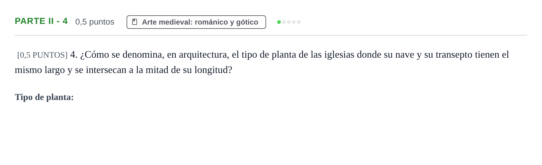Click the book icon in topic tag
Screen dimensions: 542x165
tap(135, 22)
